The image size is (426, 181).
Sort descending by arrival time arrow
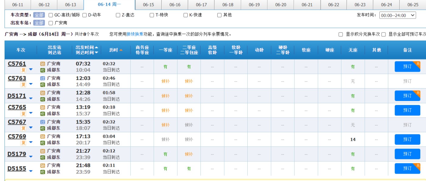[x=96, y=53]
